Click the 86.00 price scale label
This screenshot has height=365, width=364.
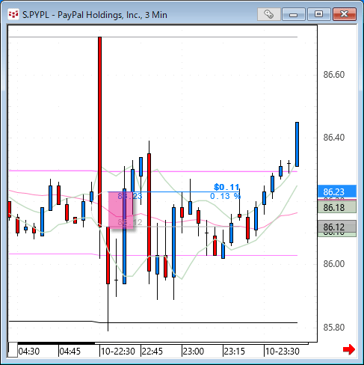point(334,264)
